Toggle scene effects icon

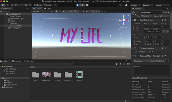(x=64, y=11)
